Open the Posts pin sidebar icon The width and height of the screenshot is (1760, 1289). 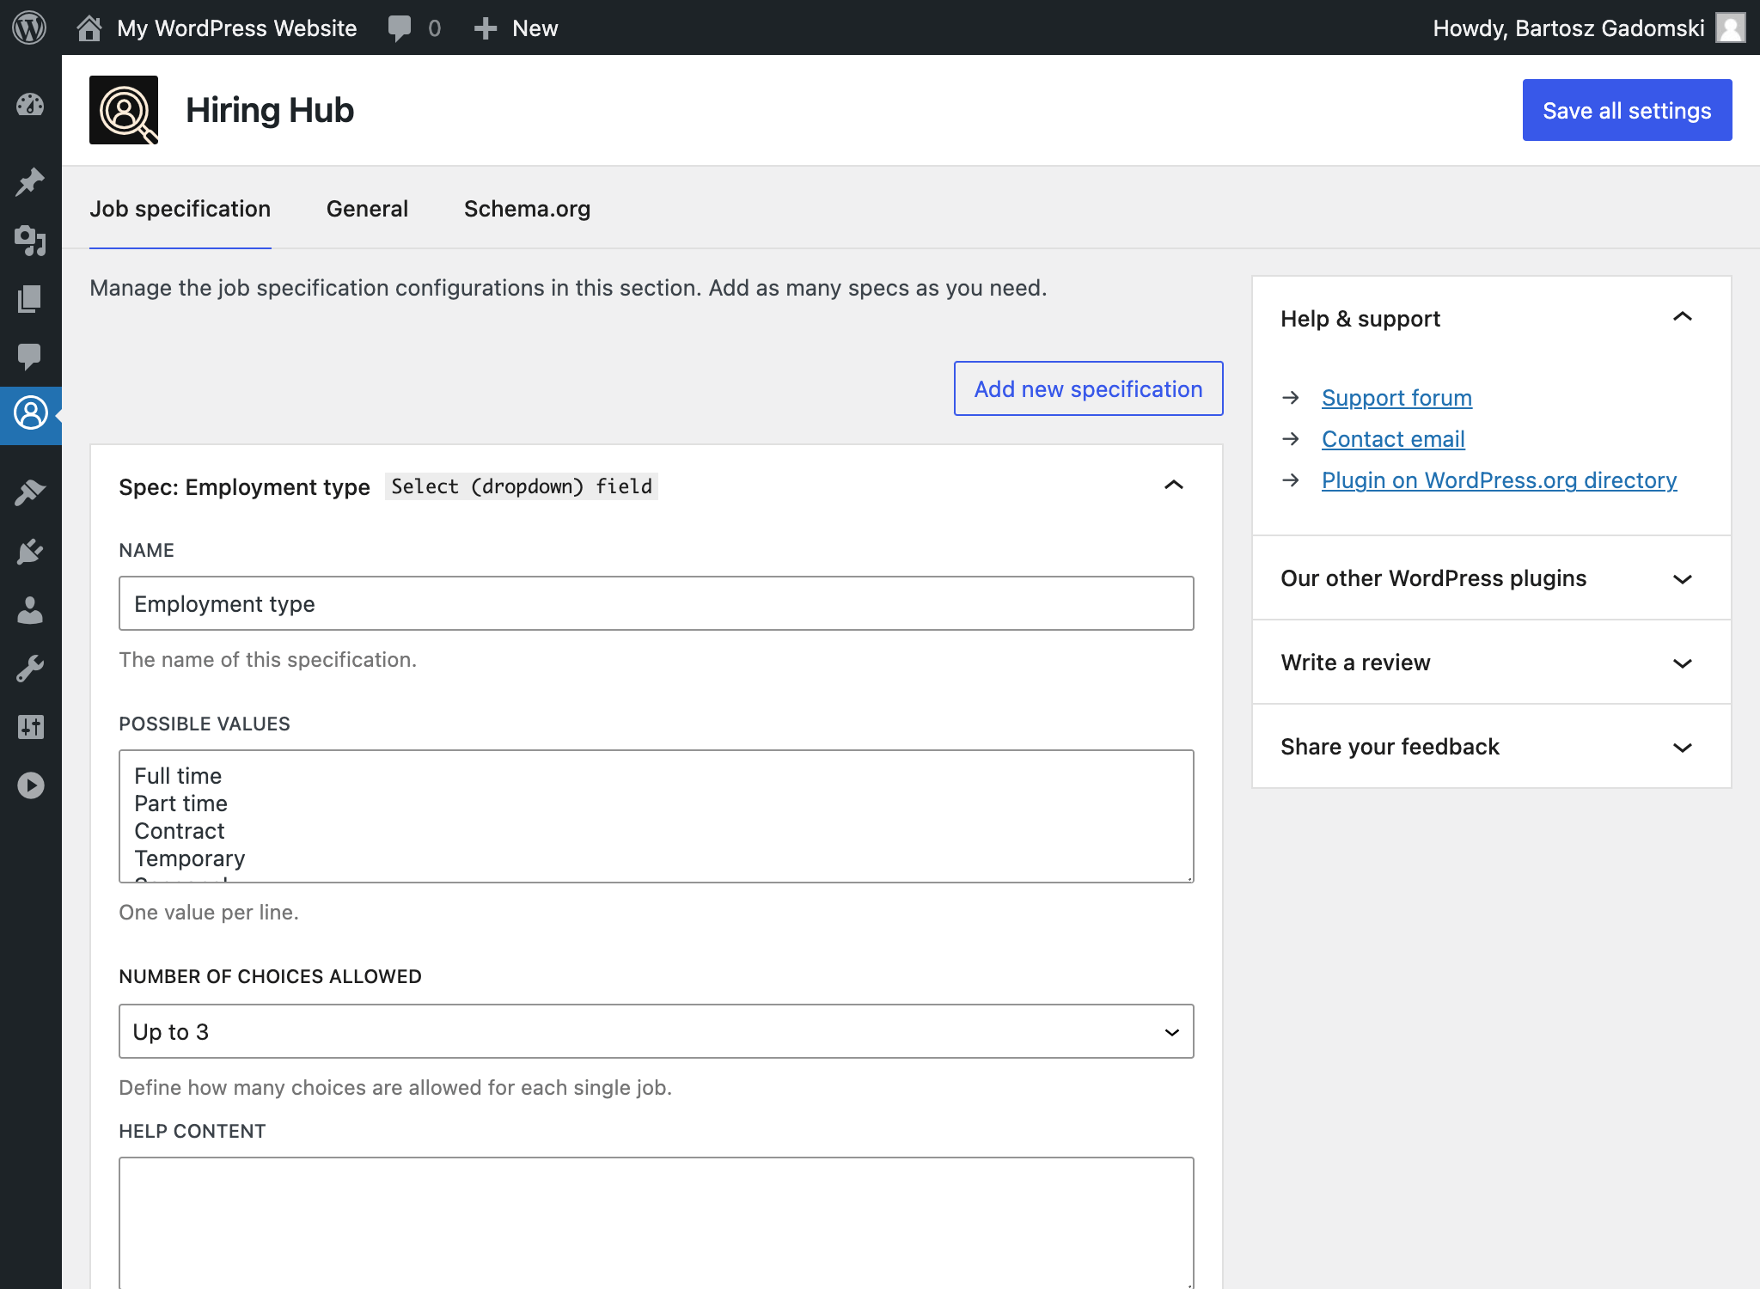point(30,181)
